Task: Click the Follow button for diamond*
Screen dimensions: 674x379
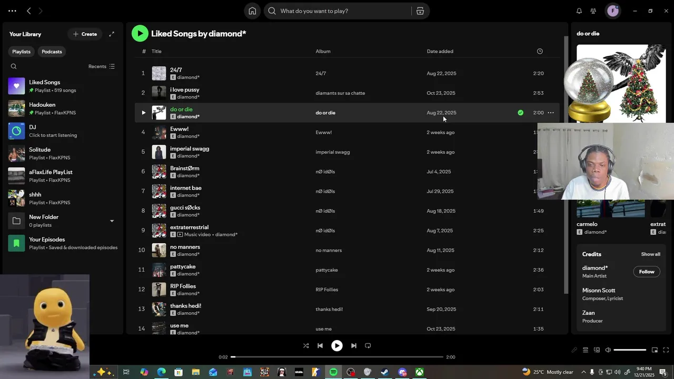Action: coord(647,272)
